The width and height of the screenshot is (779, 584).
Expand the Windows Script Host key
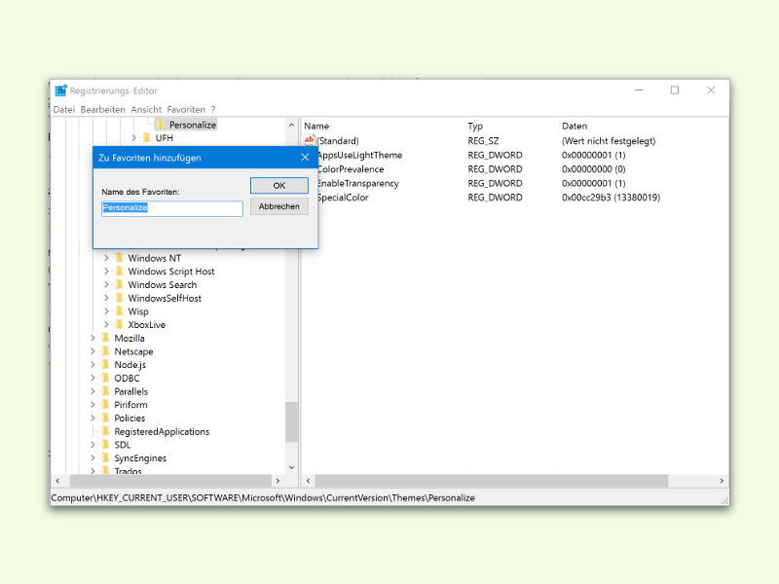pyautogui.click(x=106, y=272)
